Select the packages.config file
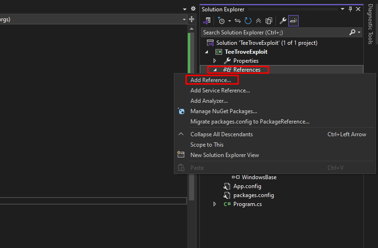 click(253, 195)
